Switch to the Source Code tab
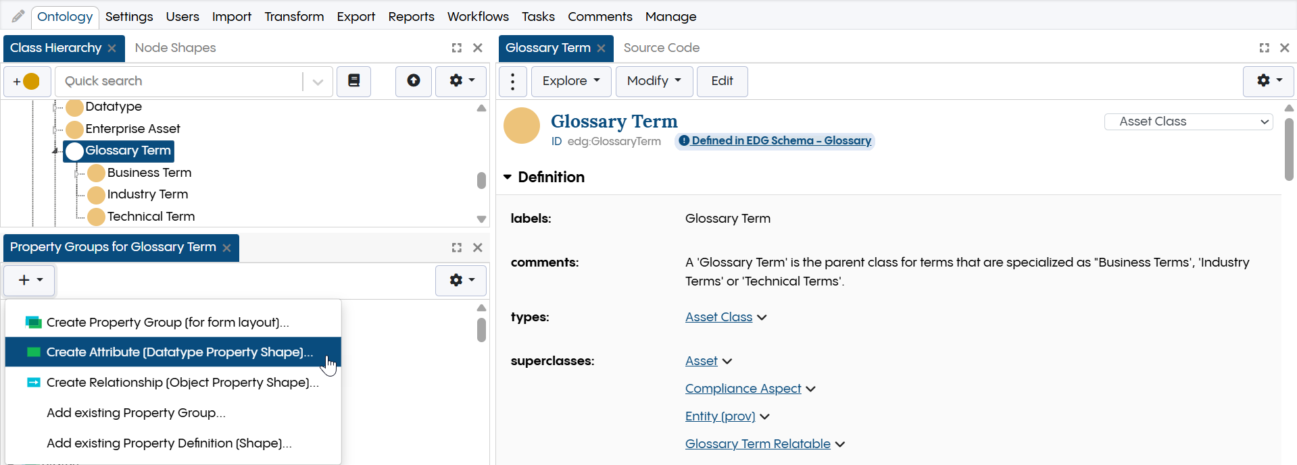1297x465 pixels. pyautogui.click(x=661, y=48)
